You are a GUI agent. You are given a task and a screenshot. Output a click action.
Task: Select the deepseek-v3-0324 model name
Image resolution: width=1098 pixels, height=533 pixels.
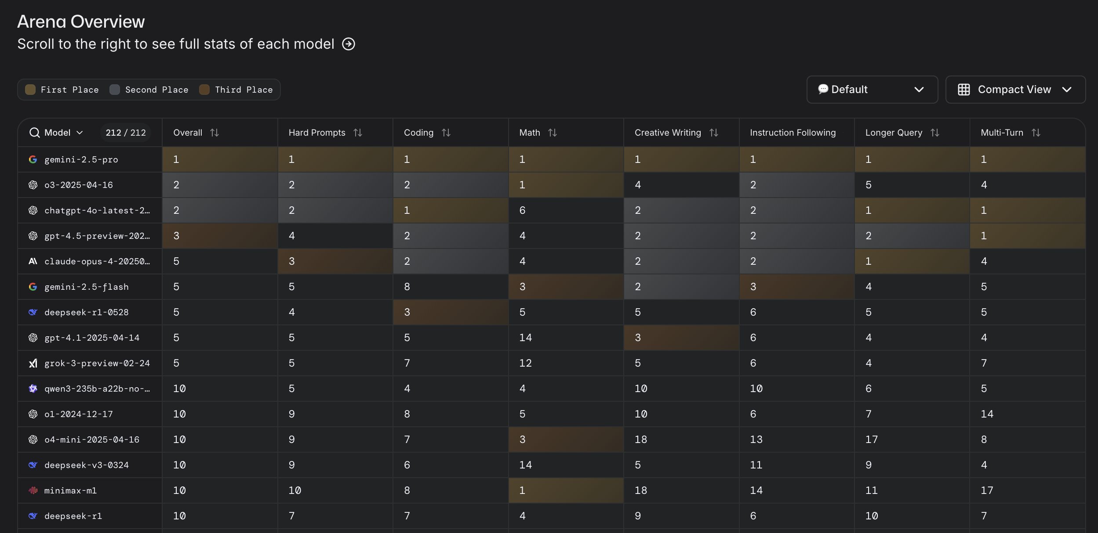(x=87, y=465)
